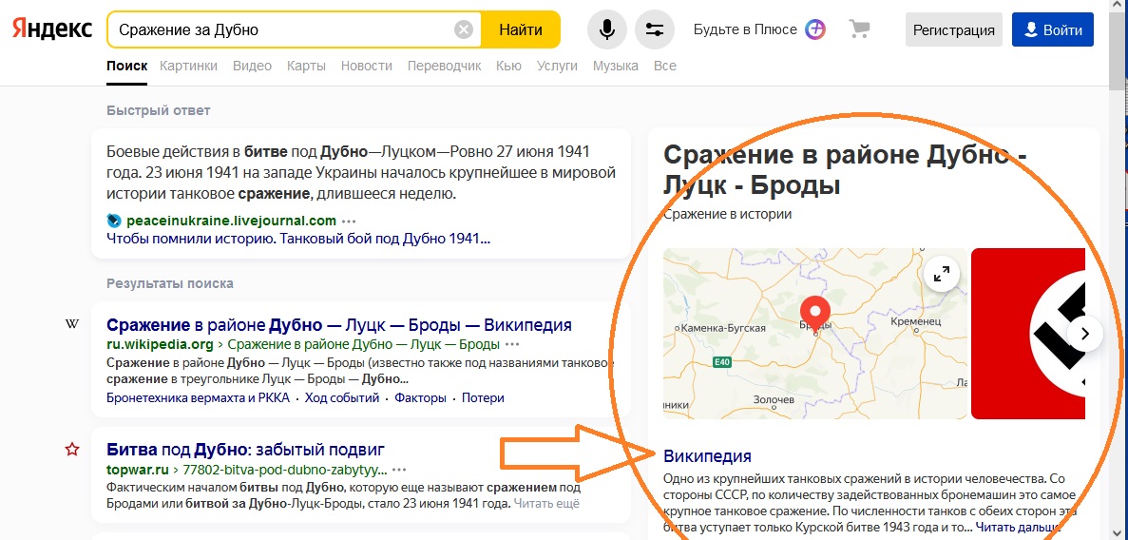1128x540 pixels.
Task: Open topwar.ru domain link
Action: coord(138,471)
